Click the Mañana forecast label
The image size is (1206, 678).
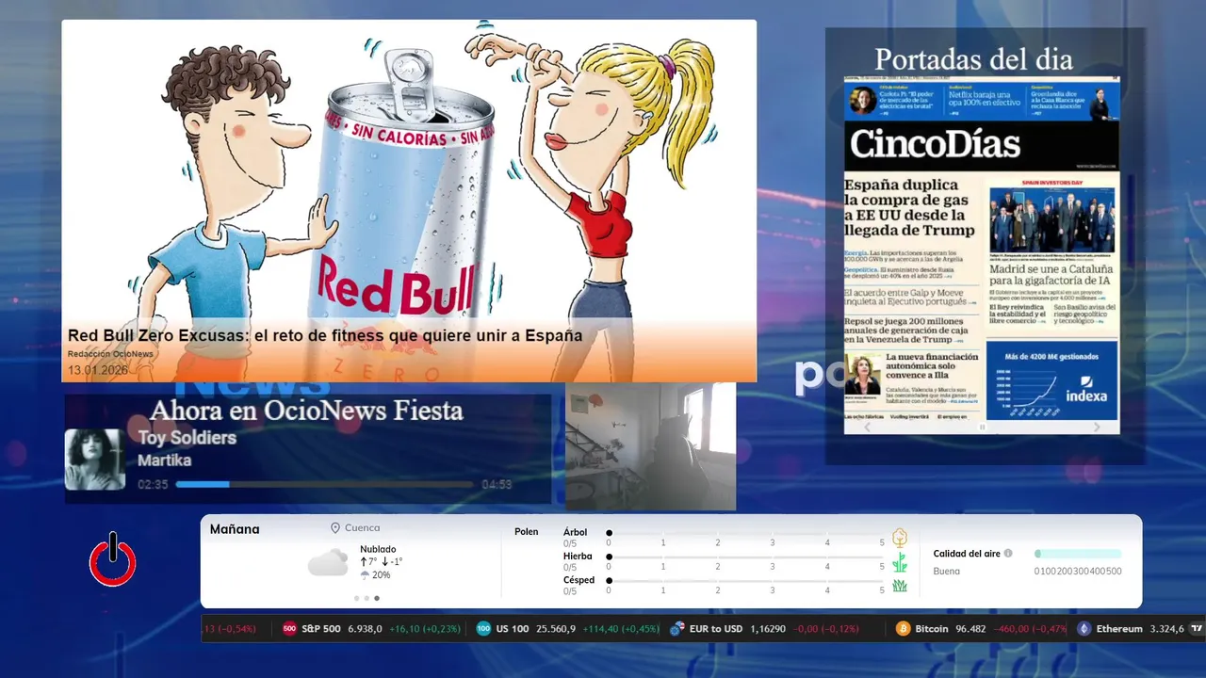pyautogui.click(x=235, y=529)
